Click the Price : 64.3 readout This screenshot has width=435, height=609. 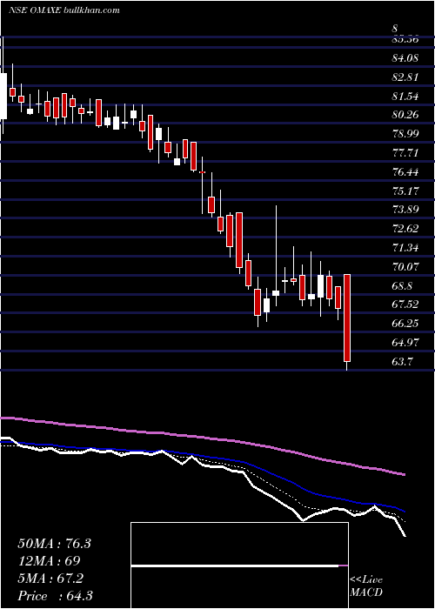click(55, 596)
